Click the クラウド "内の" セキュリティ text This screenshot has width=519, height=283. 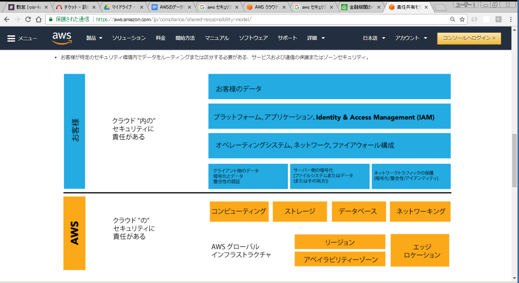pos(134,129)
